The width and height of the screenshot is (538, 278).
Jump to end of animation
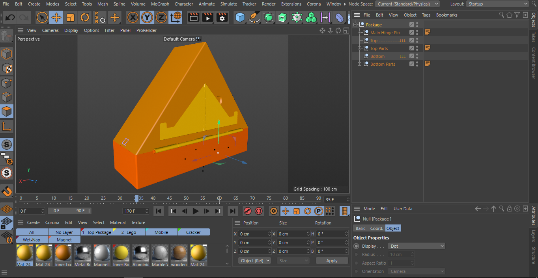pos(233,211)
